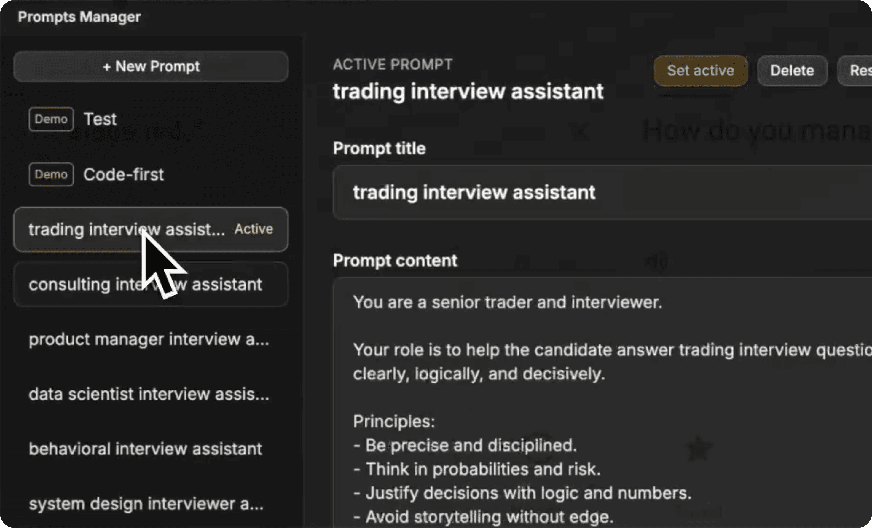This screenshot has height=528, width=872.
Task: Click the ACTIVE PROMPT label
Action: (x=393, y=64)
